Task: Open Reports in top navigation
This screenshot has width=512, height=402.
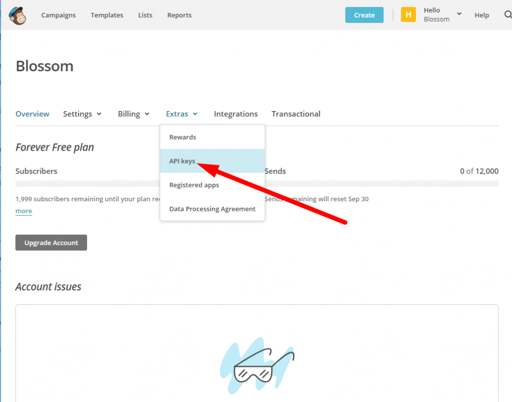Action: 179,15
